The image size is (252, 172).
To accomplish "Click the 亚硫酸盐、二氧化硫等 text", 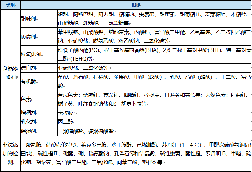I will [x=83, y=68].
